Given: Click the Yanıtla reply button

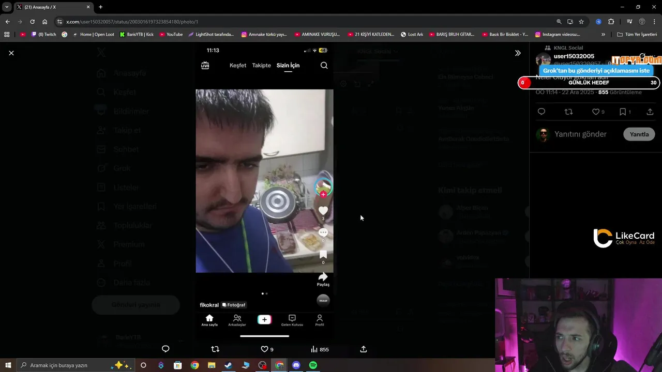Looking at the screenshot, I should 639,134.
